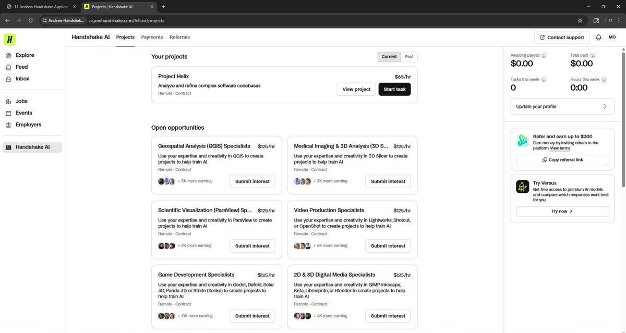
Task: Open the MO profile avatar
Action: (x=612, y=38)
